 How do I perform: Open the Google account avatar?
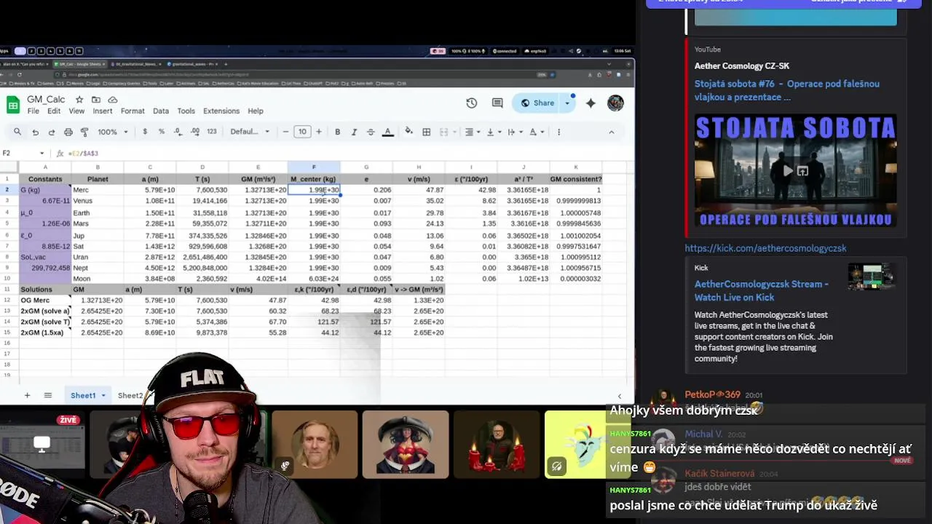[x=615, y=103]
